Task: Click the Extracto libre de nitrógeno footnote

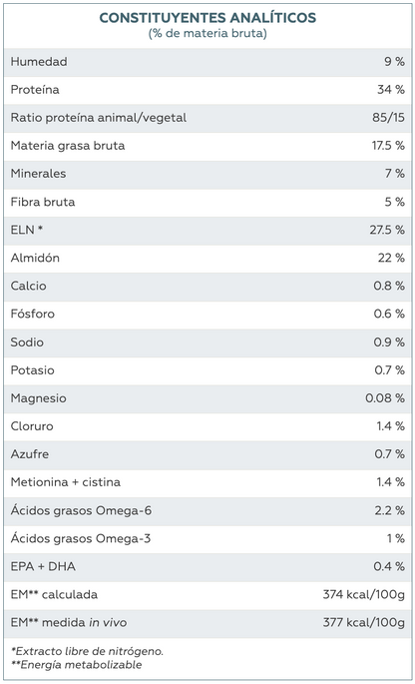Action: click(x=87, y=651)
